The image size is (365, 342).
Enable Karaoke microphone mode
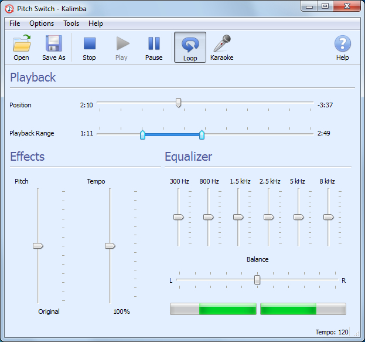221,48
